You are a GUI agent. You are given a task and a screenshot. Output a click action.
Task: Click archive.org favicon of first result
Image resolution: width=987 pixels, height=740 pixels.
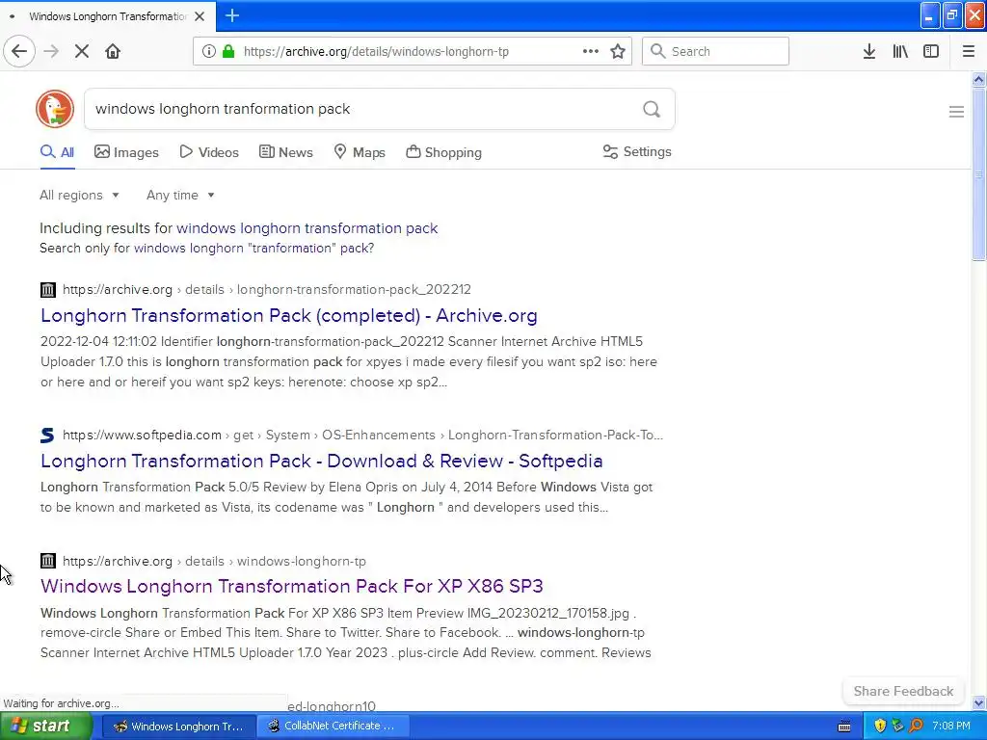48,289
